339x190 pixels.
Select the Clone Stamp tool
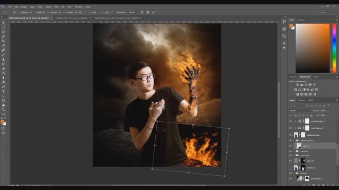tap(3, 59)
